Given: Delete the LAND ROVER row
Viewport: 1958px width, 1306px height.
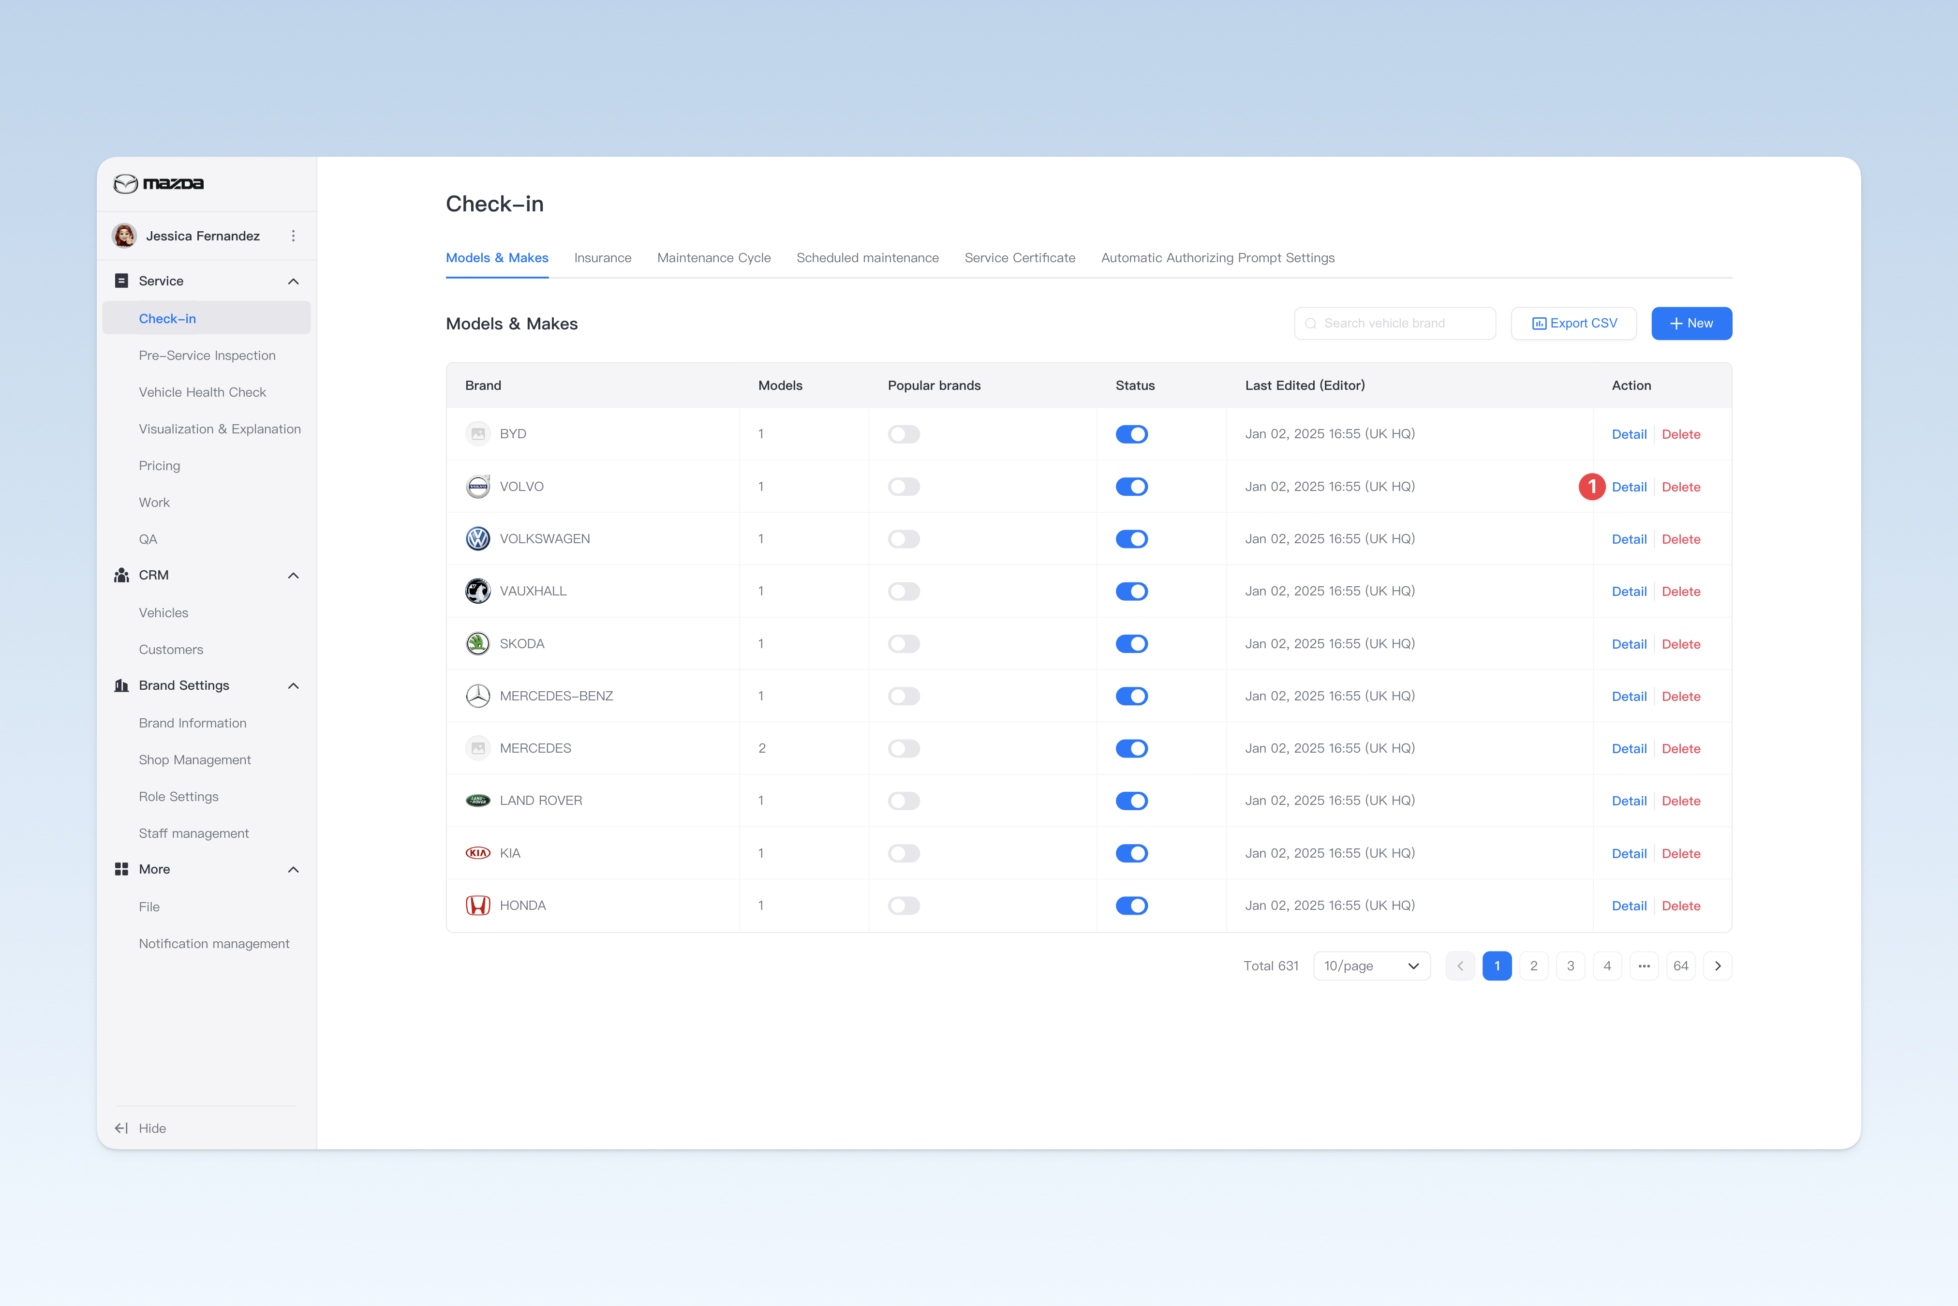Looking at the screenshot, I should tap(1681, 801).
